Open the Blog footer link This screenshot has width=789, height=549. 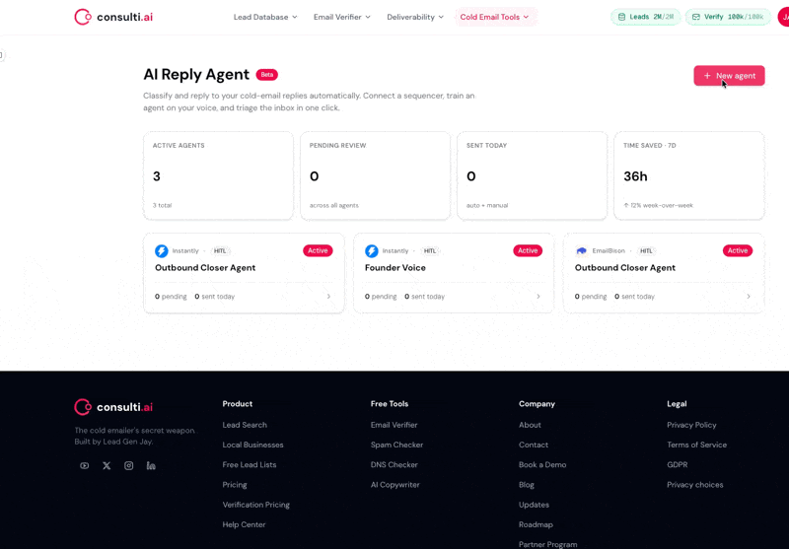tap(527, 485)
